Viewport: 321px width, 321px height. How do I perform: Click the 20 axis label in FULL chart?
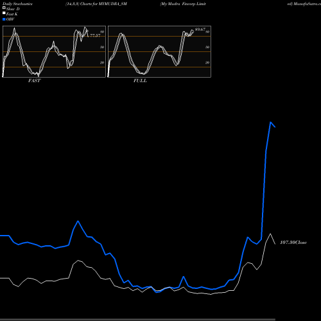[x=207, y=62]
